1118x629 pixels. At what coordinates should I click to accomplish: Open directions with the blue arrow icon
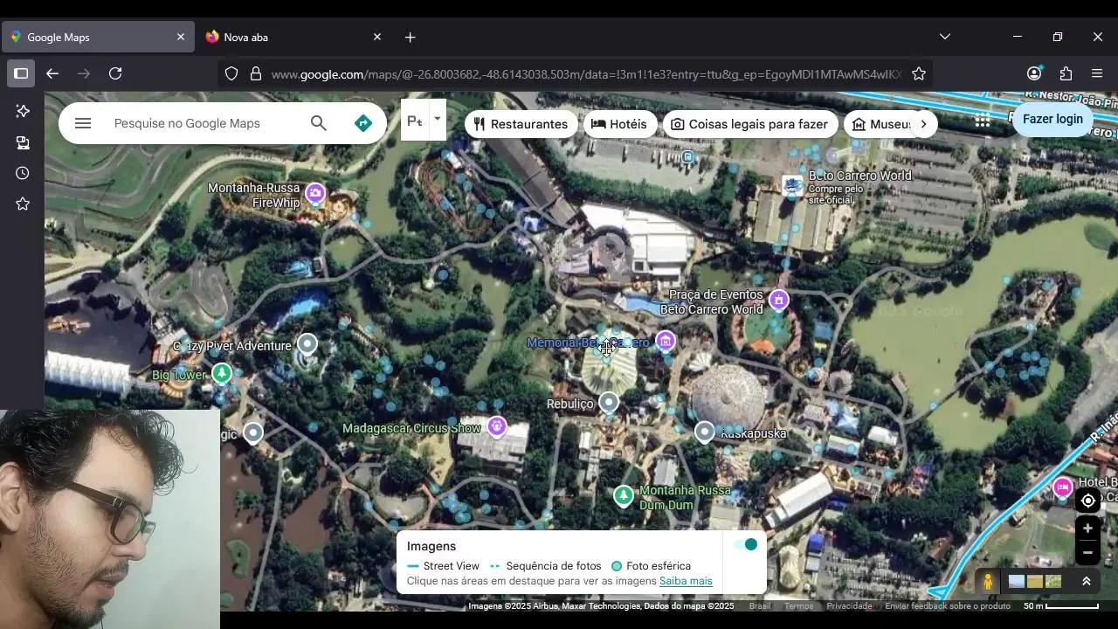(x=363, y=123)
